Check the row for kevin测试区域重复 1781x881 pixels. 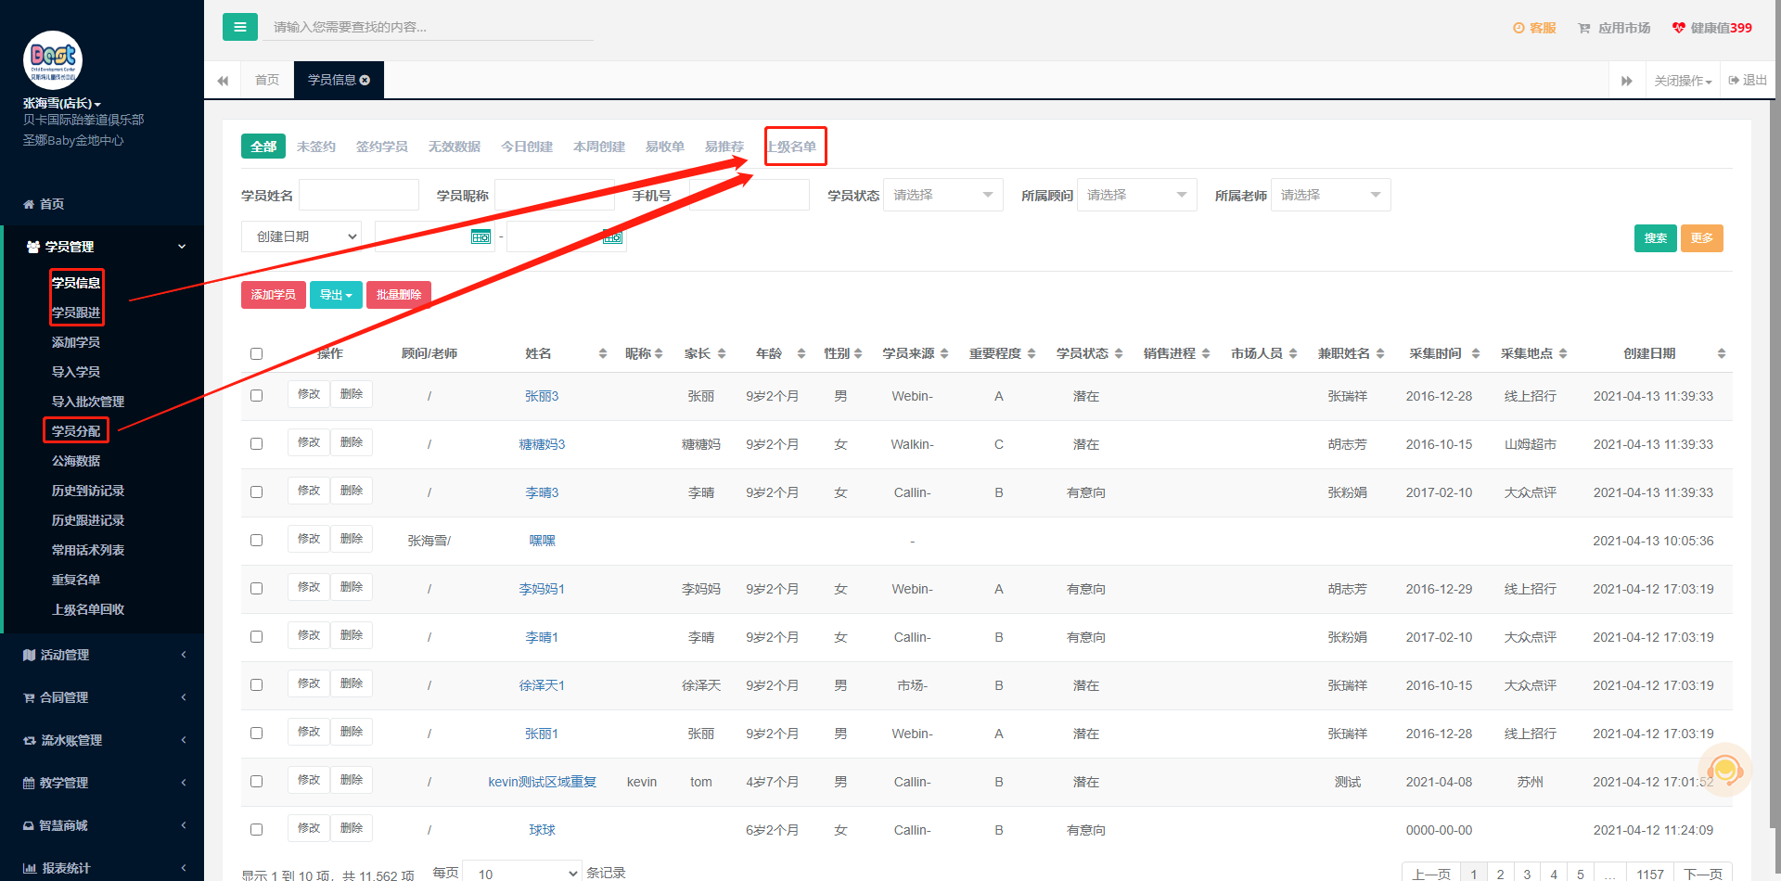pyautogui.click(x=257, y=781)
